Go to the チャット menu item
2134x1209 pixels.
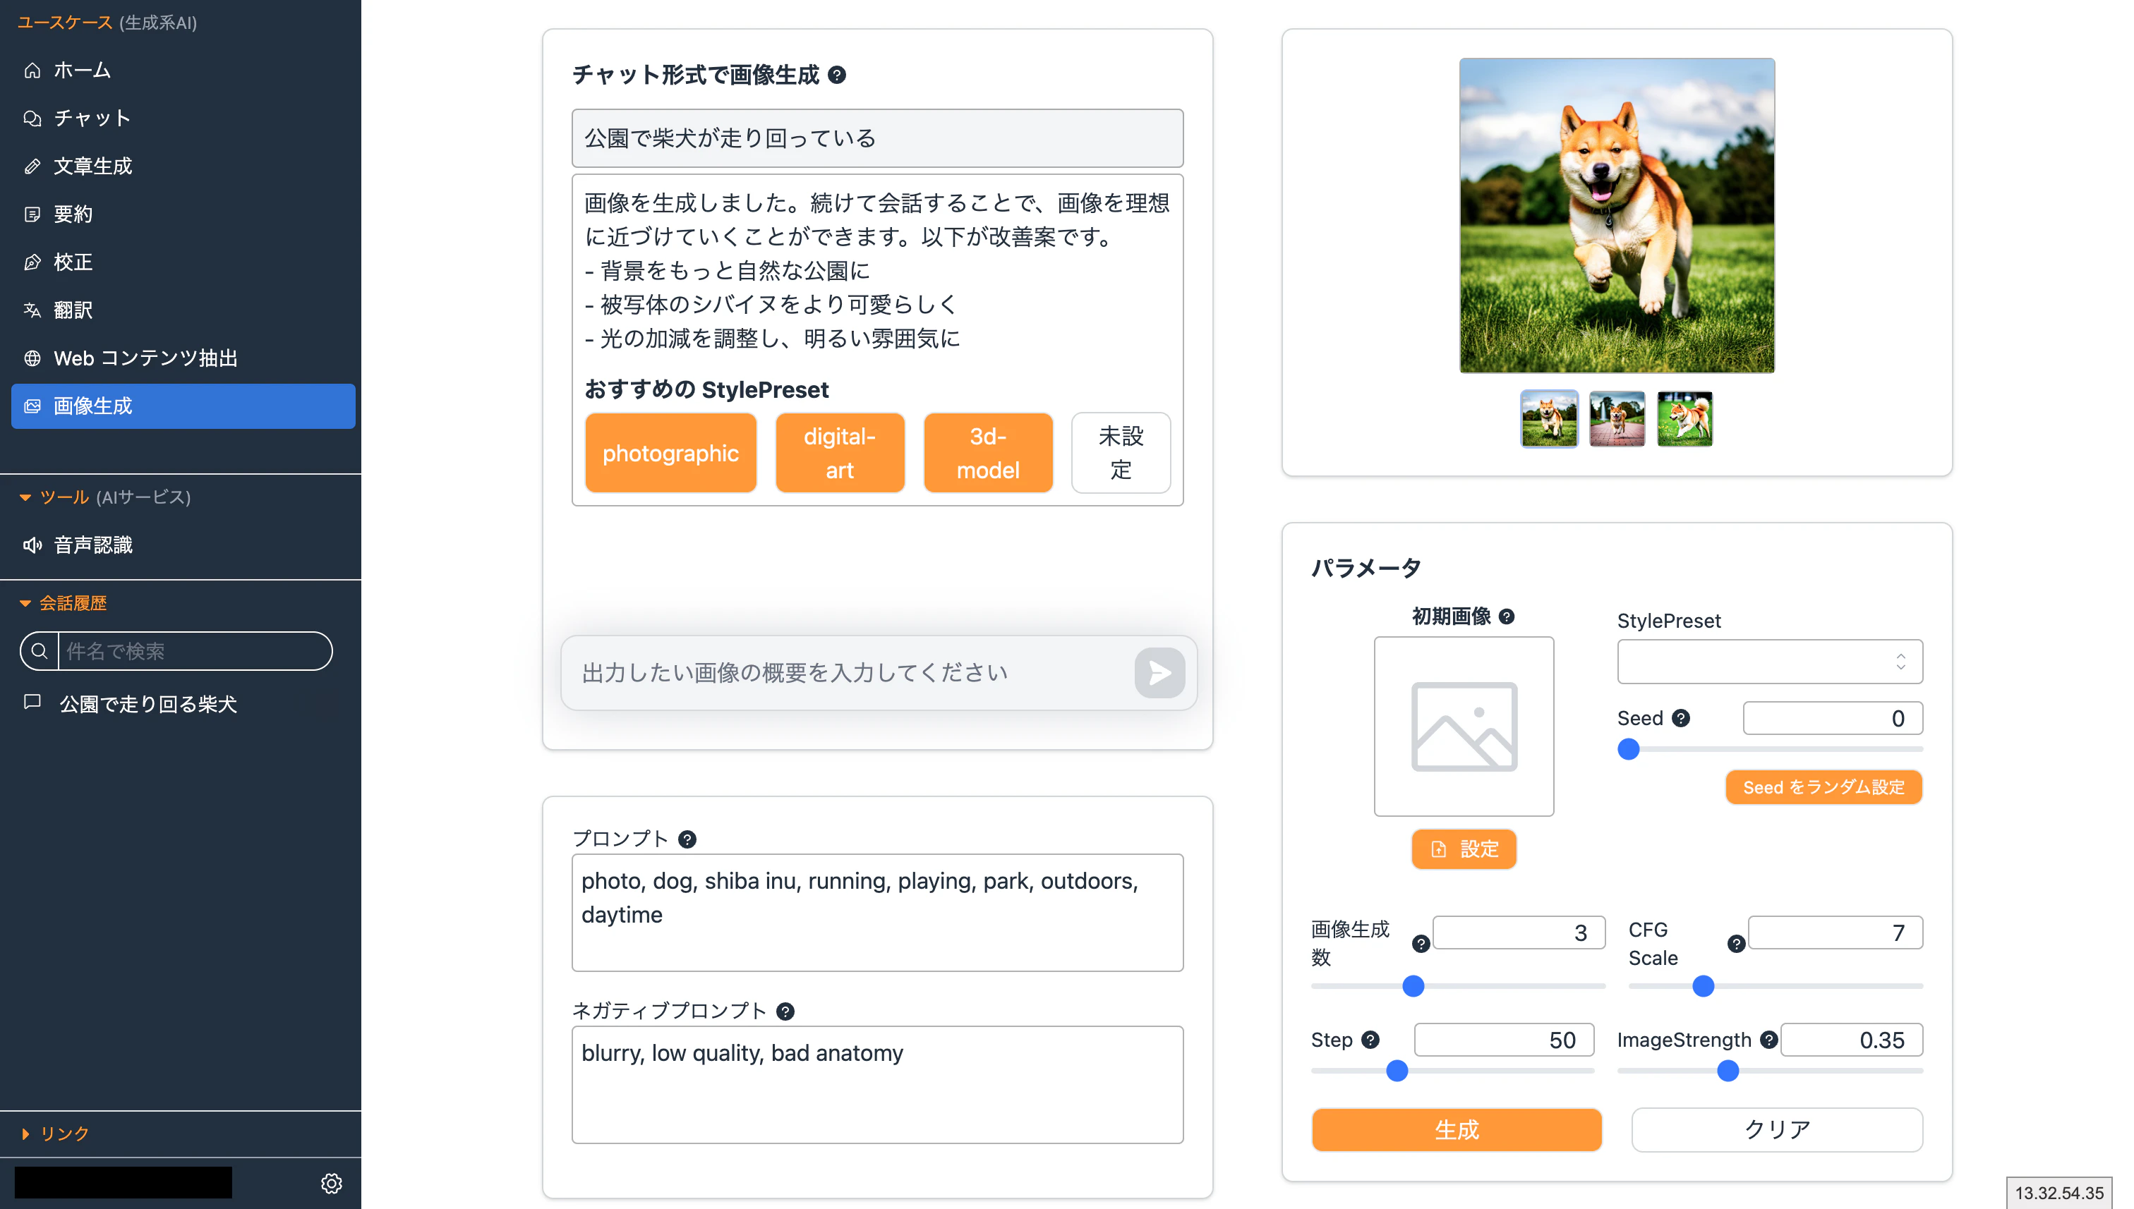pos(183,118)
